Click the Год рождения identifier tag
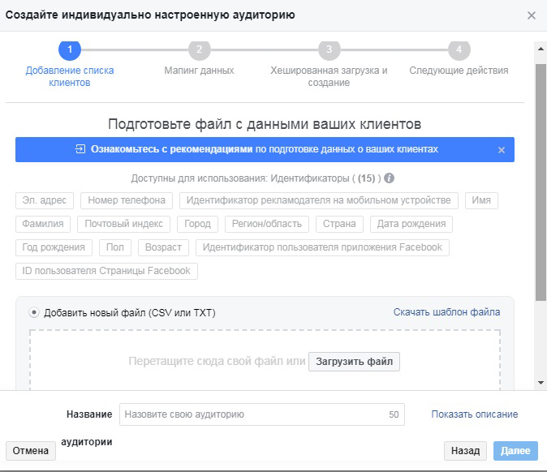The width and height of the screenshot is (547, 472). 54,247
